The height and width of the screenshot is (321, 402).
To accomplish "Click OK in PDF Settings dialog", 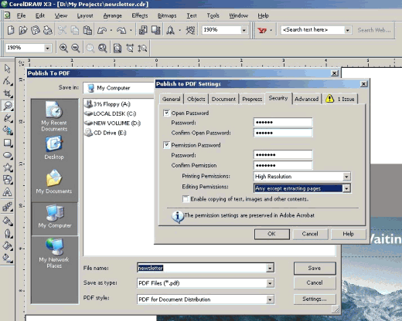I will 272,234.
